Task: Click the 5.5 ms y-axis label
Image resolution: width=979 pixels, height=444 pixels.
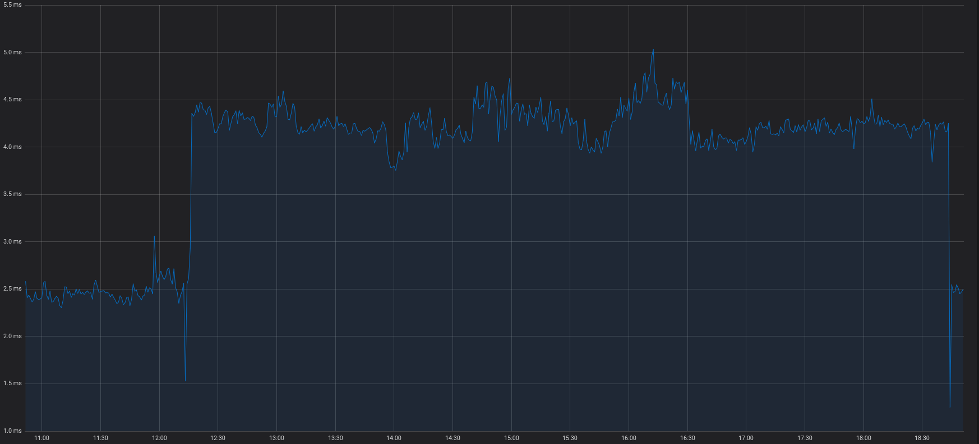Action: [x=11, y=4]
